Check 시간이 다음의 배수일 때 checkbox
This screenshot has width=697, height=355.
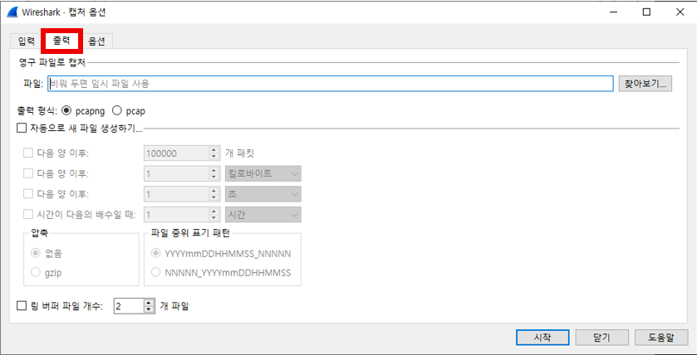(x=29, y=215)
